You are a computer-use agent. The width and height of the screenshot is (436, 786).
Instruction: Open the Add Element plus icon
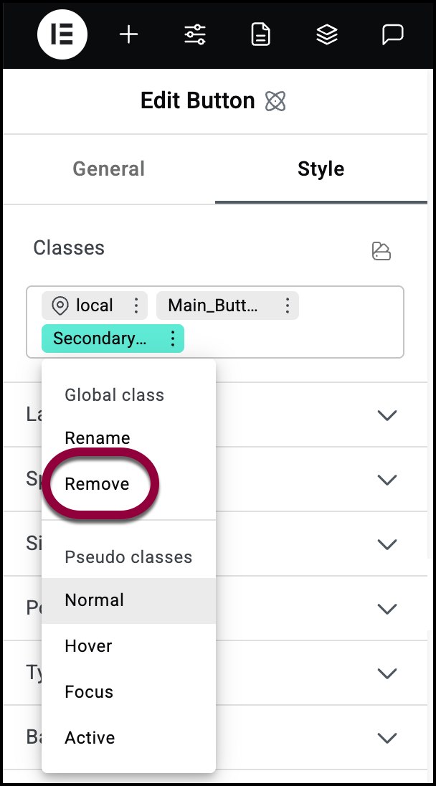pos(129,34)
